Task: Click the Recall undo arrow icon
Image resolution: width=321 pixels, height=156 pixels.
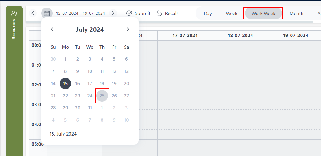Action: point(159,13)
